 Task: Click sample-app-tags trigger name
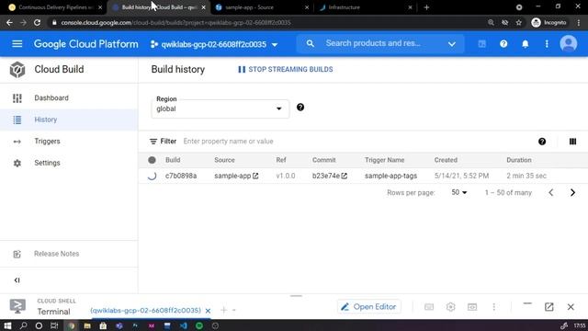coord(390,176)
